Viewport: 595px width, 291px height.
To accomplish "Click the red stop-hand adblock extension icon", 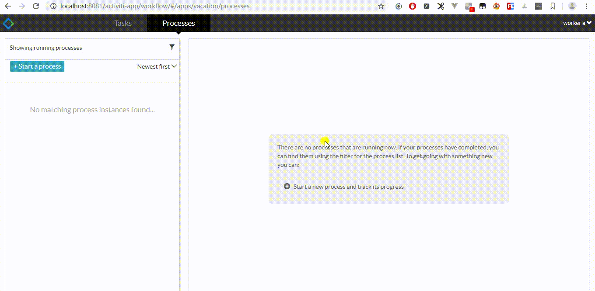I will (413, 7).
